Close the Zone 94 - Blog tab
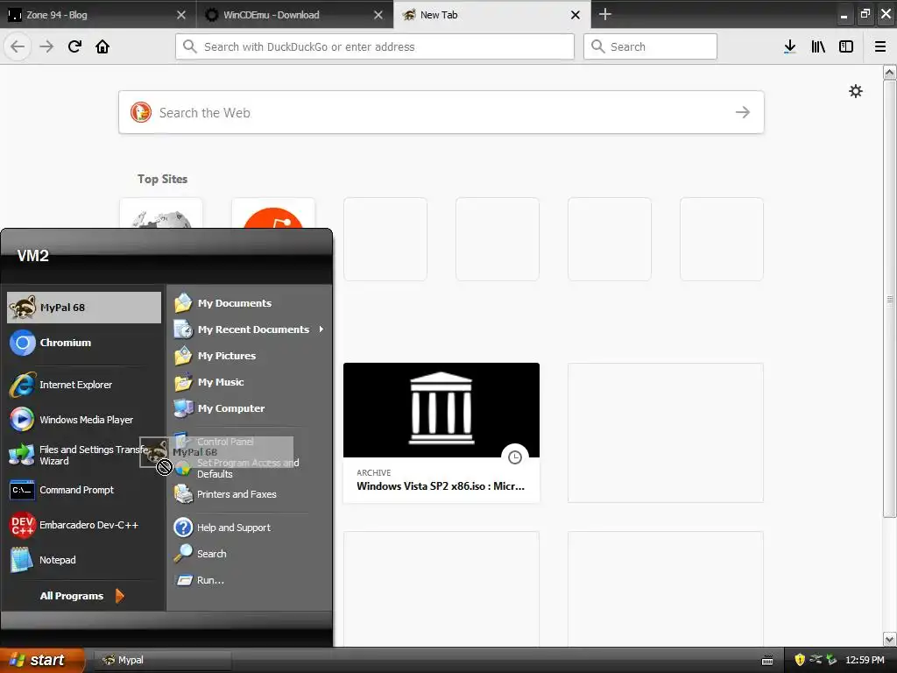 pos(181,15)
